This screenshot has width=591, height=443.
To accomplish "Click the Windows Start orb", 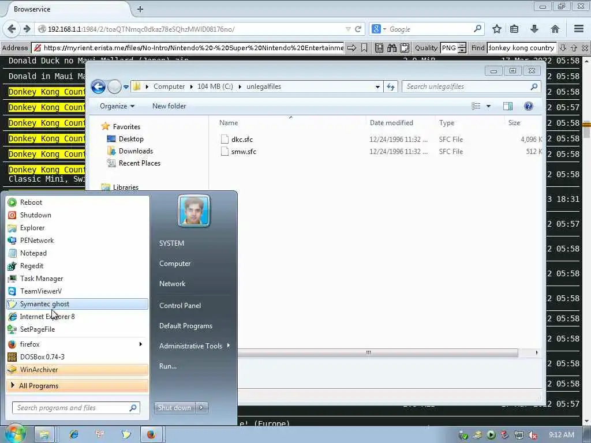I will click(x=16, y=434).
